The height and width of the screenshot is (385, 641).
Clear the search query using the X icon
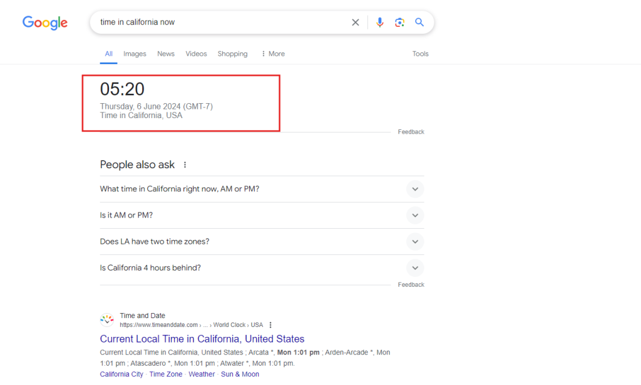[x=355, y=22]
